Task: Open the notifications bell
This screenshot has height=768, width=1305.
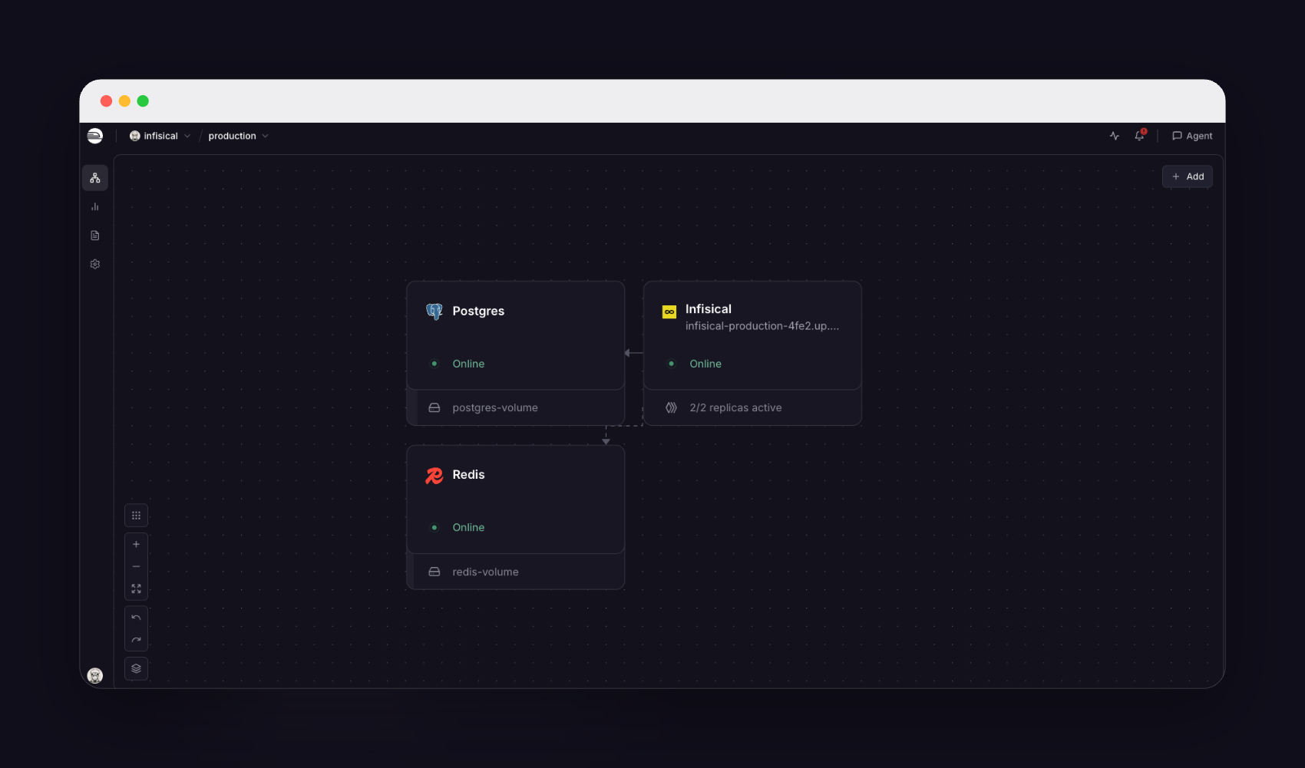Action: (1139, 136)
